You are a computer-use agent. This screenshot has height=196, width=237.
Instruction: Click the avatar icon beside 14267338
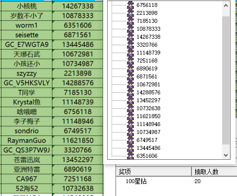(130, 37)
